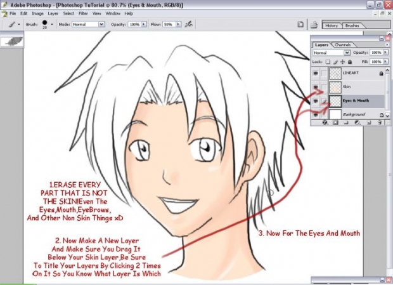Open the Image menu
Image resolution: width=393 pixels, height=285 pixels.
click(37, 13)
